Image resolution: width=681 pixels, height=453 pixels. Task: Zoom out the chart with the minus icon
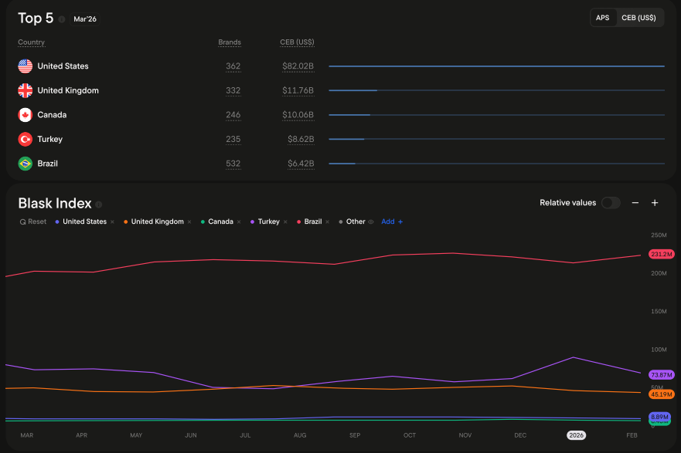coord(635,203)
